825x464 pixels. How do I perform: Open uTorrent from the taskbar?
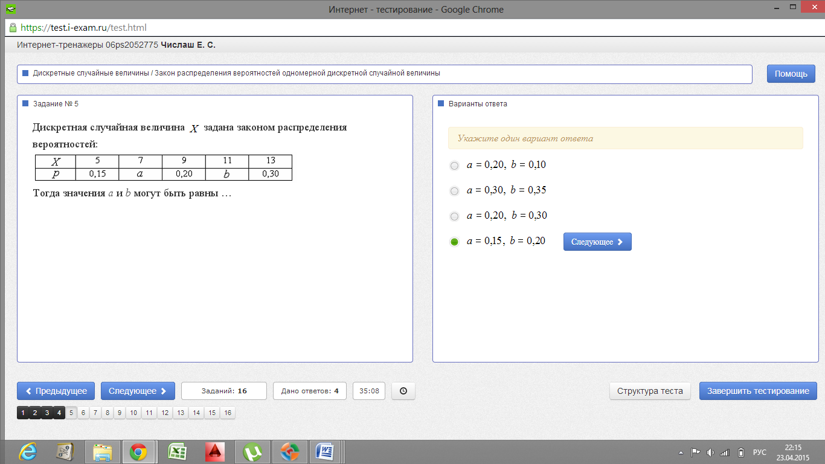[252, 451]
